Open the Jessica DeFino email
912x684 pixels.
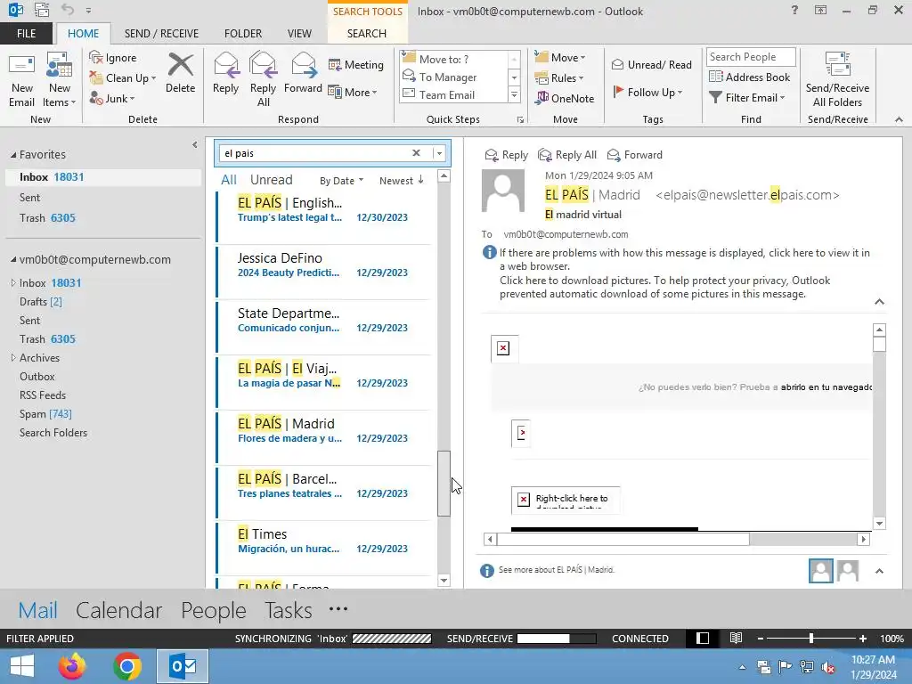[x=324, y=272]
